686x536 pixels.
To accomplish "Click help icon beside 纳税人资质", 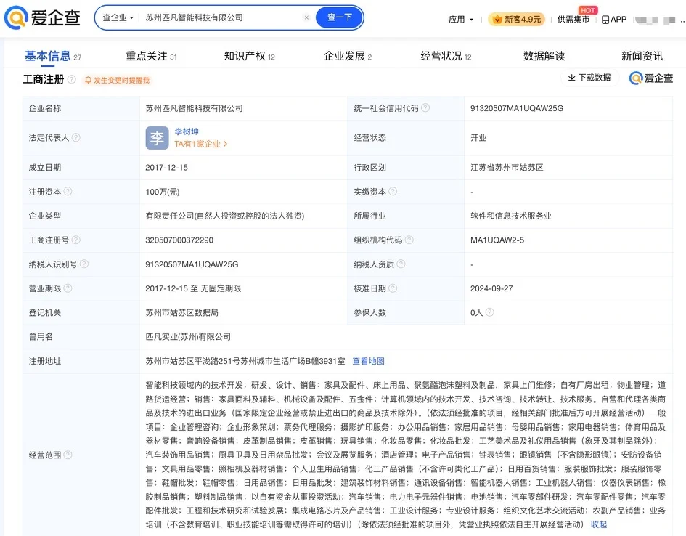I will pos(401,264).
